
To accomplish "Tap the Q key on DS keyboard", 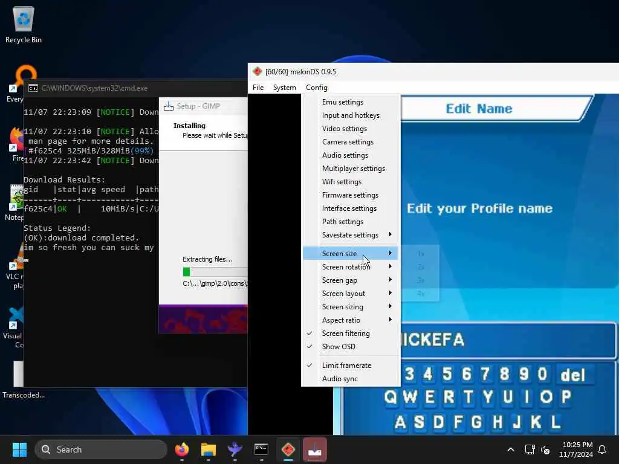I will tap(391, 396).
